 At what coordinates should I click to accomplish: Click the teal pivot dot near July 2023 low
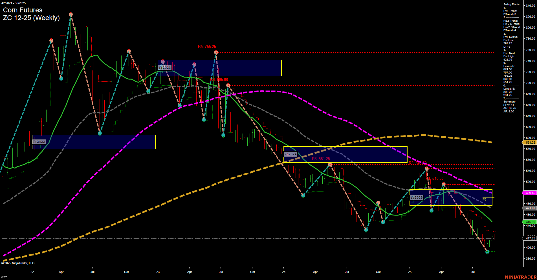[224, 135]
